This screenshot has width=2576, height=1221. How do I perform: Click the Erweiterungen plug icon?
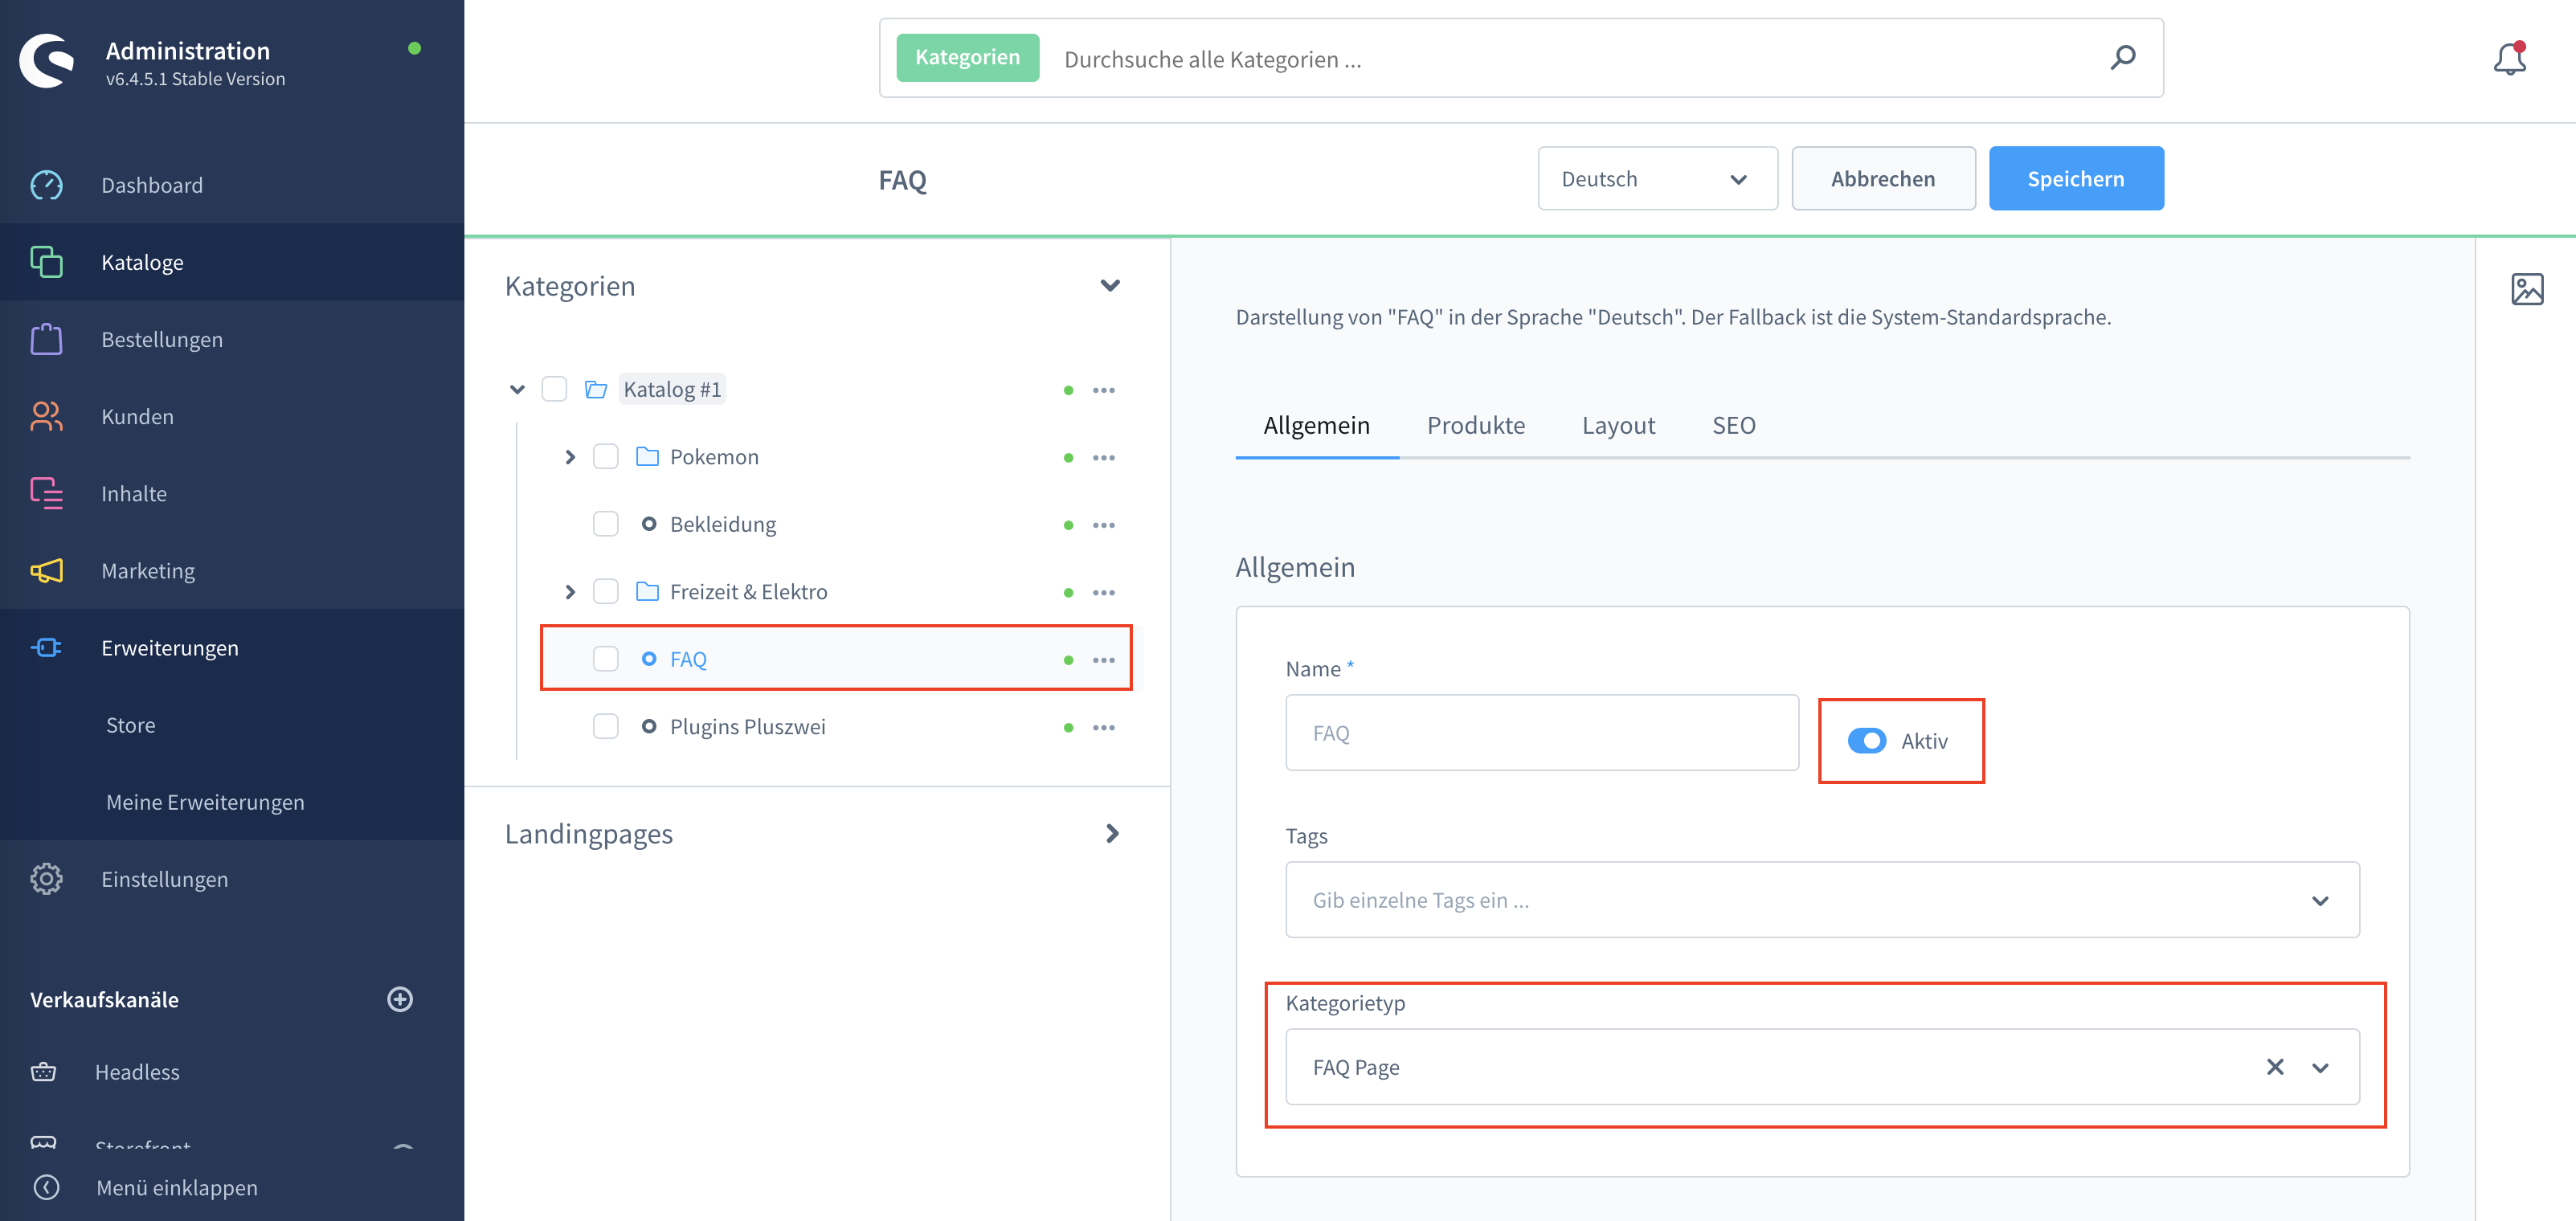46,647
